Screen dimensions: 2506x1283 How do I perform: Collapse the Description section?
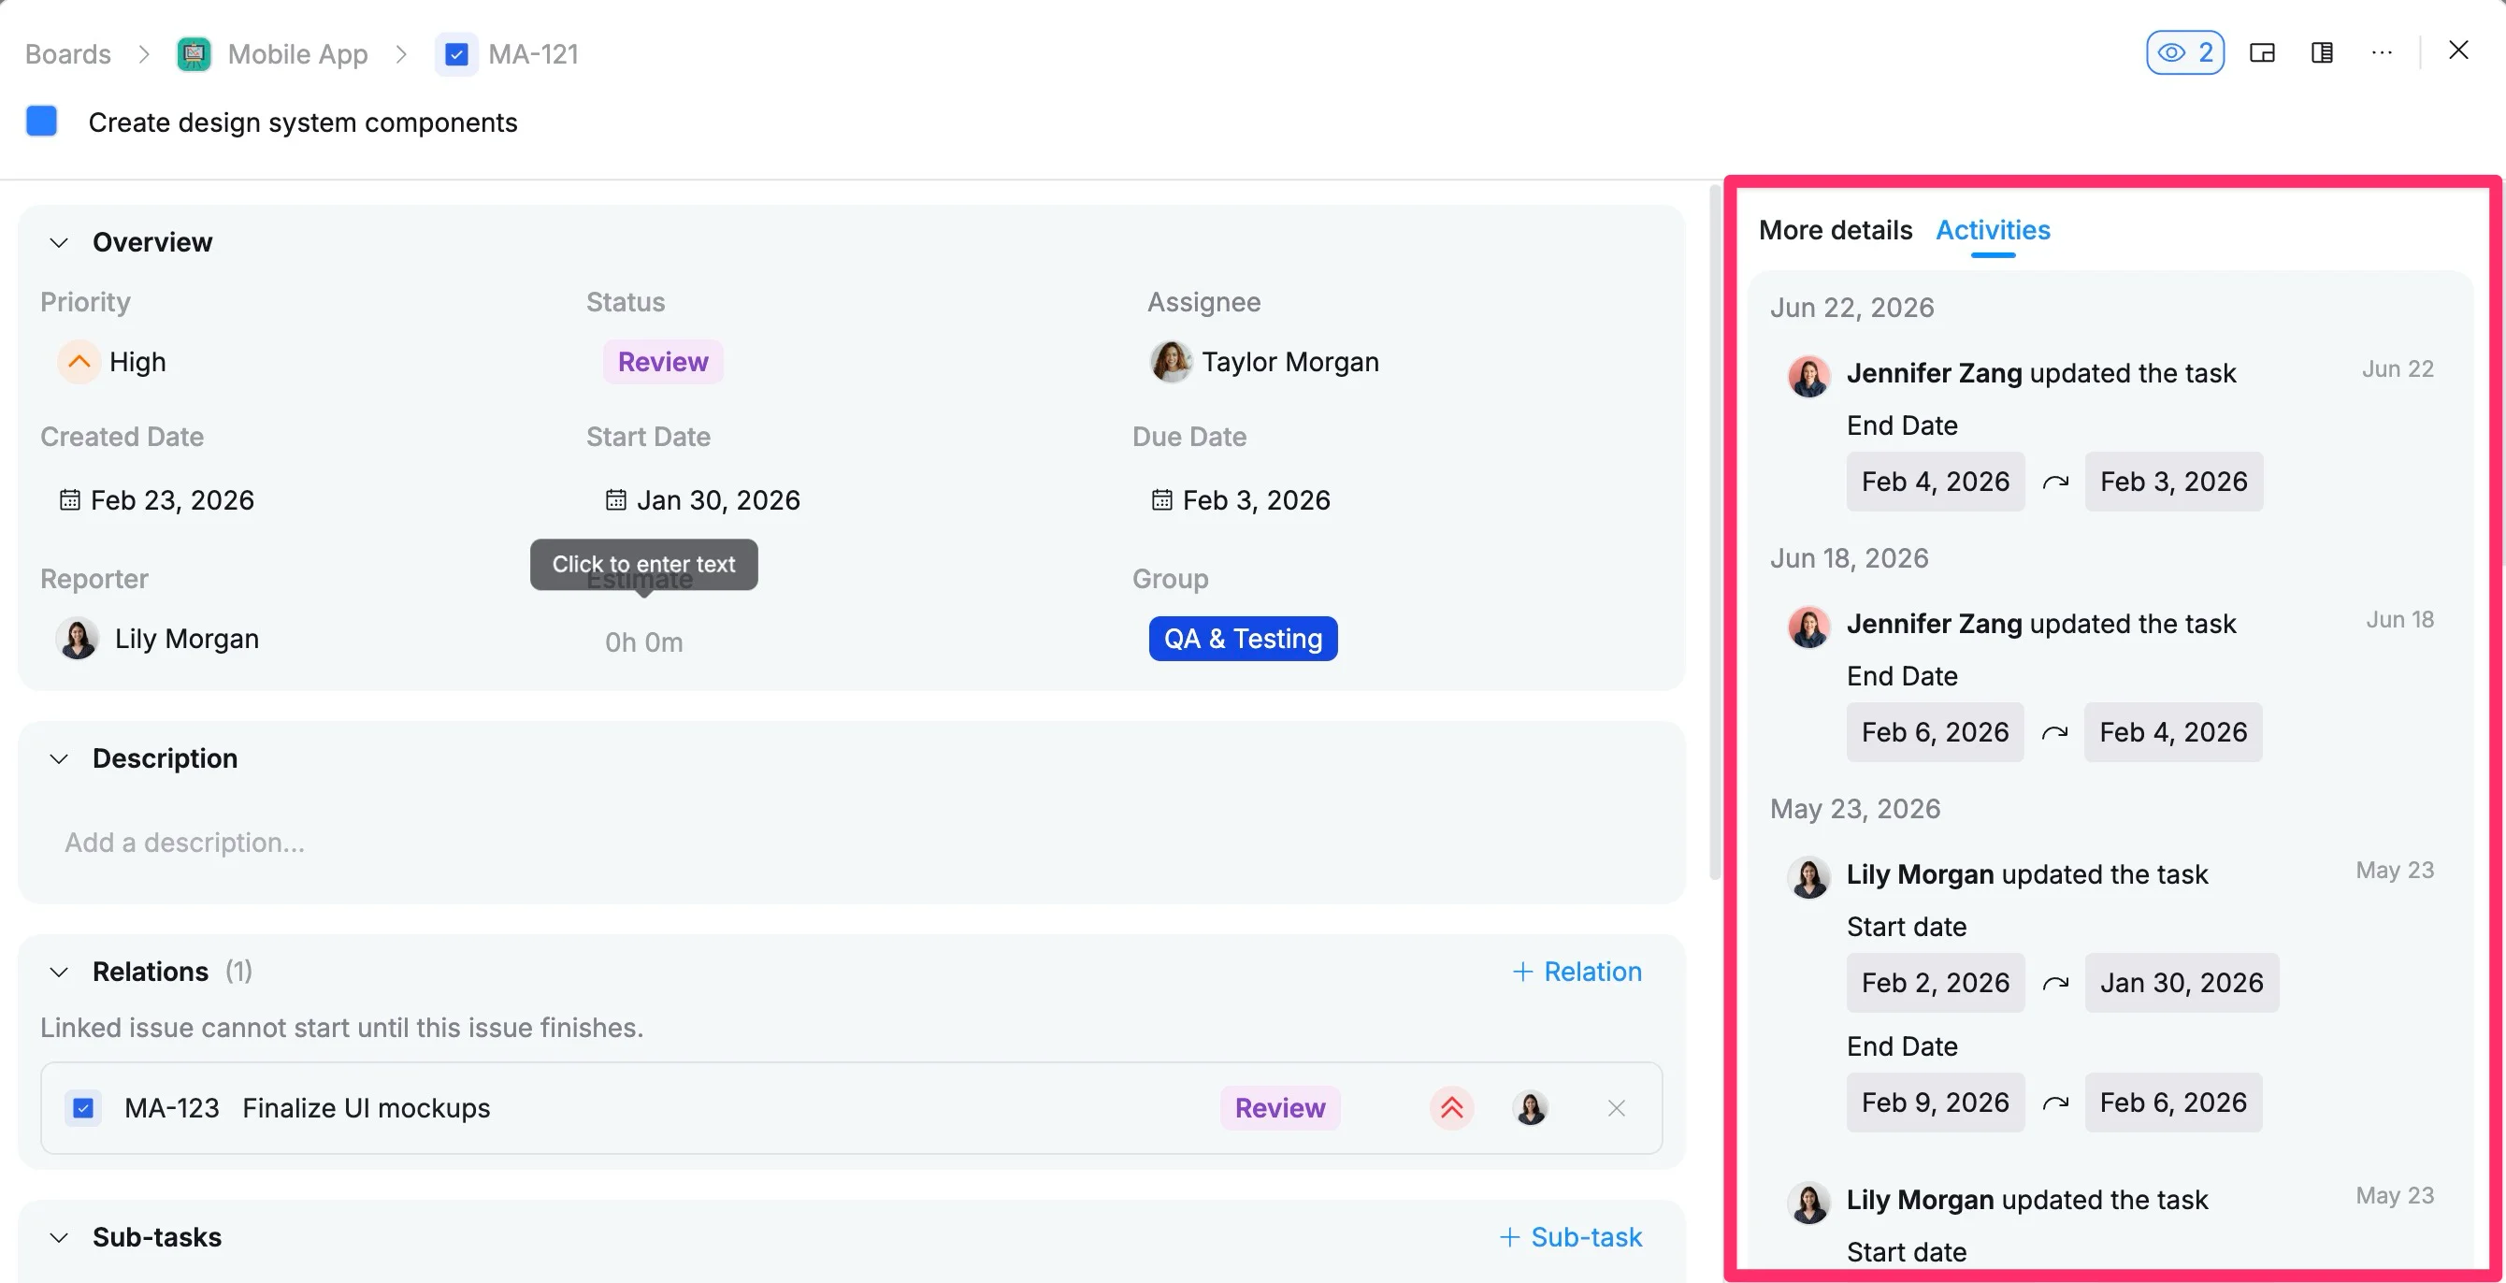coord(59,758)
